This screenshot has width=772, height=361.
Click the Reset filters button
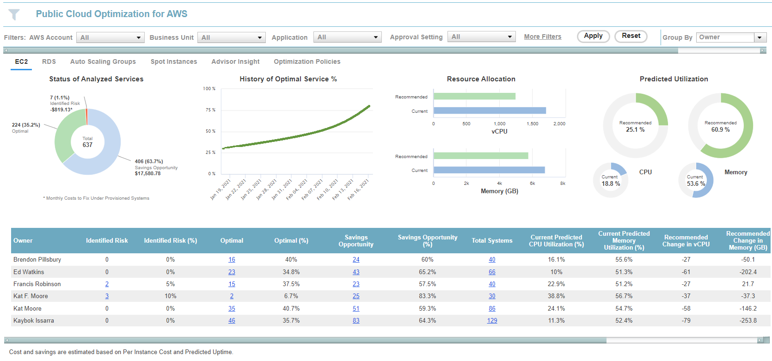tap(631, 36)
